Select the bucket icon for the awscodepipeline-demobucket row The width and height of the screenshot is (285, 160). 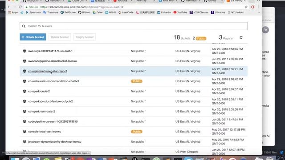pyautogui.click(x=24, y=61)
